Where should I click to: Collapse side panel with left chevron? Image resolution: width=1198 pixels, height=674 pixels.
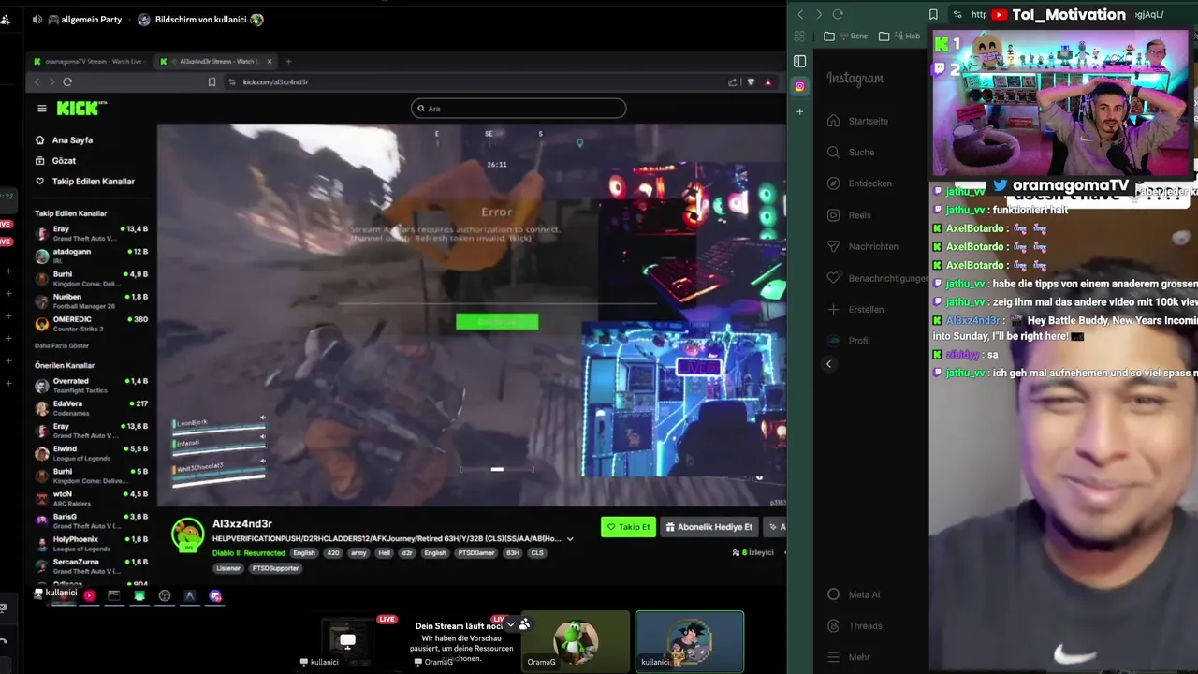click(x=828, y=364)
